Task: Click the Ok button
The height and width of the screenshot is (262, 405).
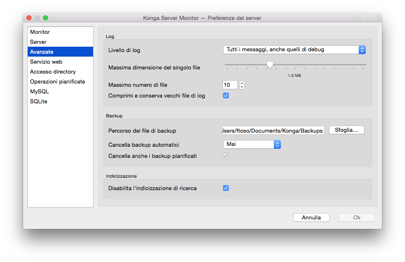Action: coord(357,218)
